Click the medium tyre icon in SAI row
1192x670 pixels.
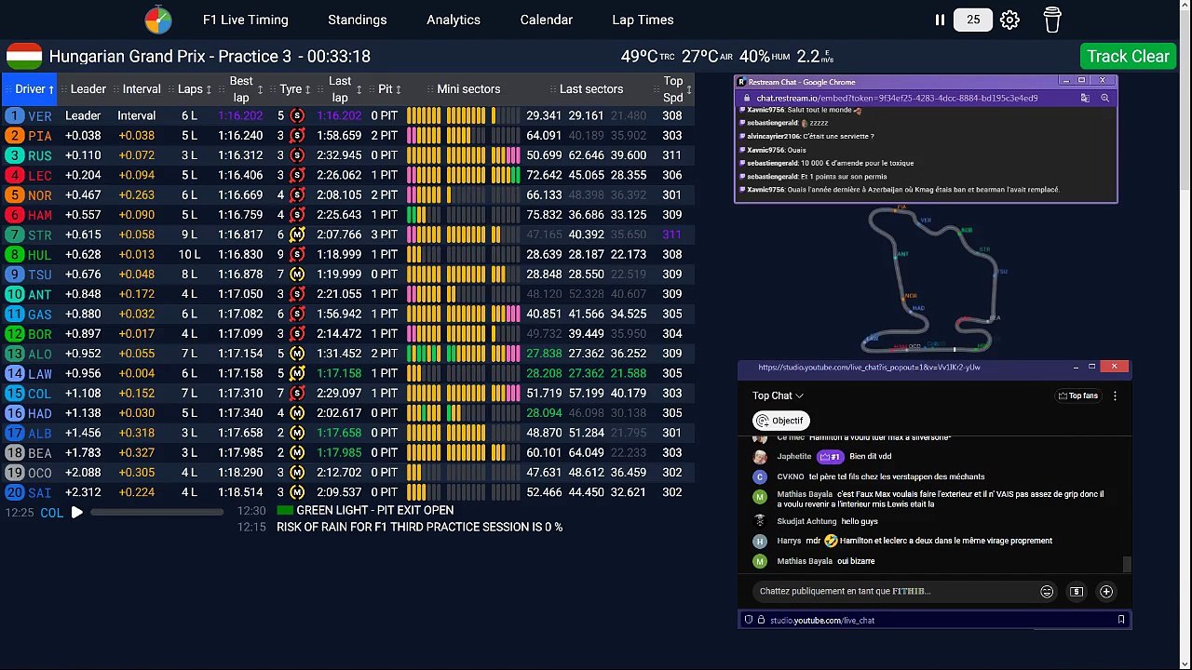point(297,492)
